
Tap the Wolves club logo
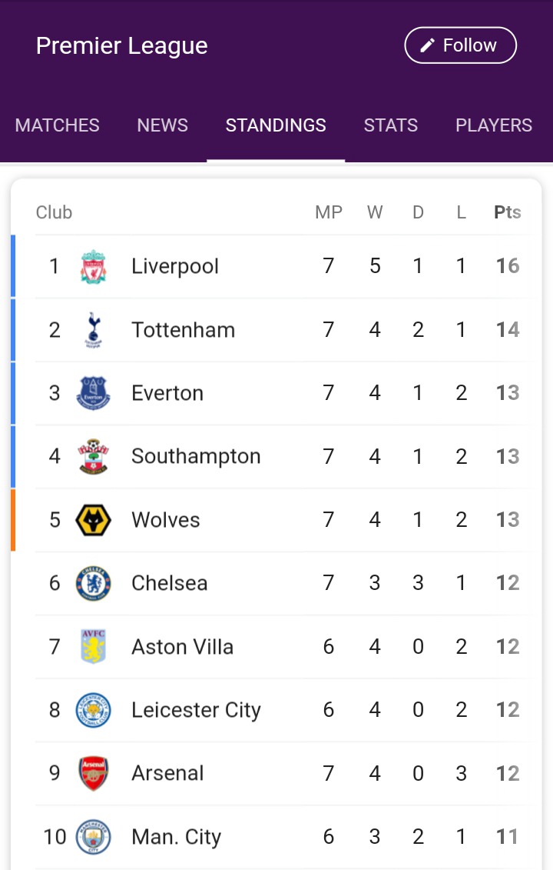pos(94,520)
